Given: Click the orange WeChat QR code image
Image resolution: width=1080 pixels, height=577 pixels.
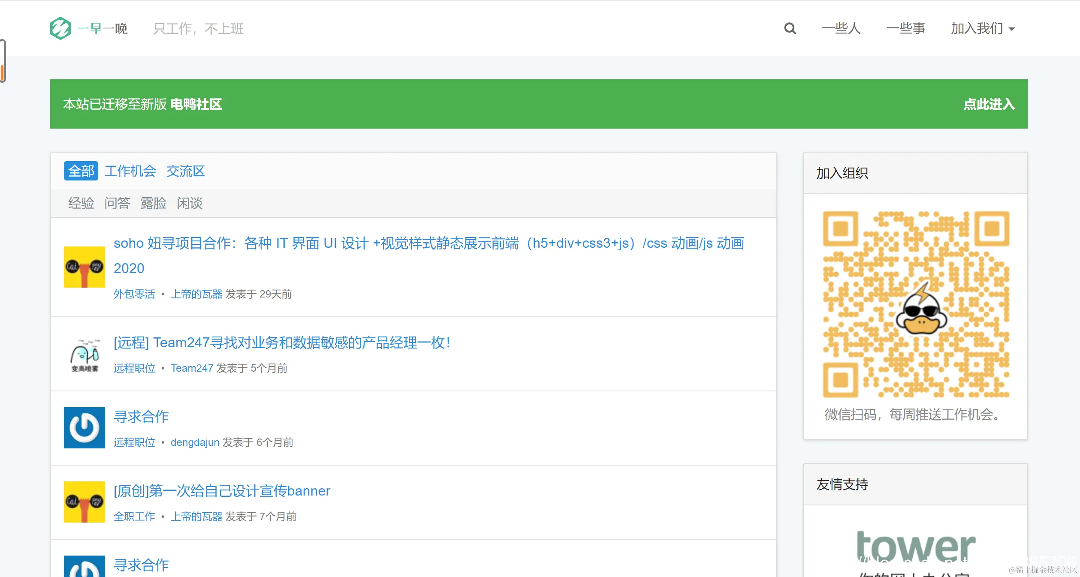Looking at the screenshot, I should (x=915, y=304).
